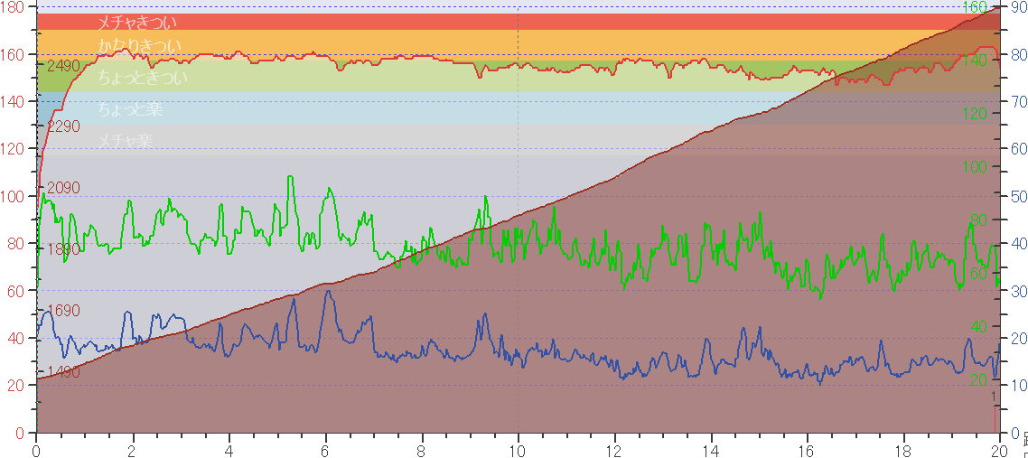Screen dimensions: 1028x458
Task: Click the 1690 altitude label
Action: tap(63, 311)
